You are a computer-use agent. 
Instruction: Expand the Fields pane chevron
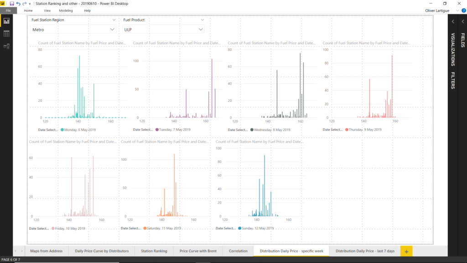[x=462, y=21]
